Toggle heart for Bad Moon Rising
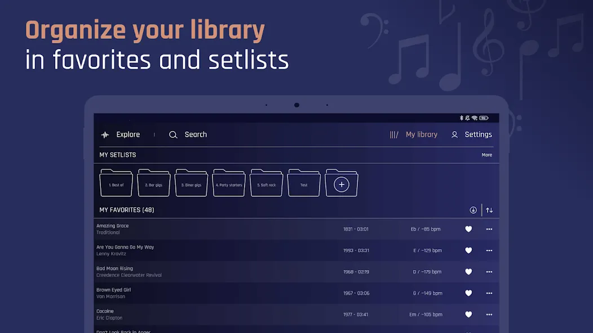Image resolution: width=593 pixels, height=333 pixels. point(468,272)
